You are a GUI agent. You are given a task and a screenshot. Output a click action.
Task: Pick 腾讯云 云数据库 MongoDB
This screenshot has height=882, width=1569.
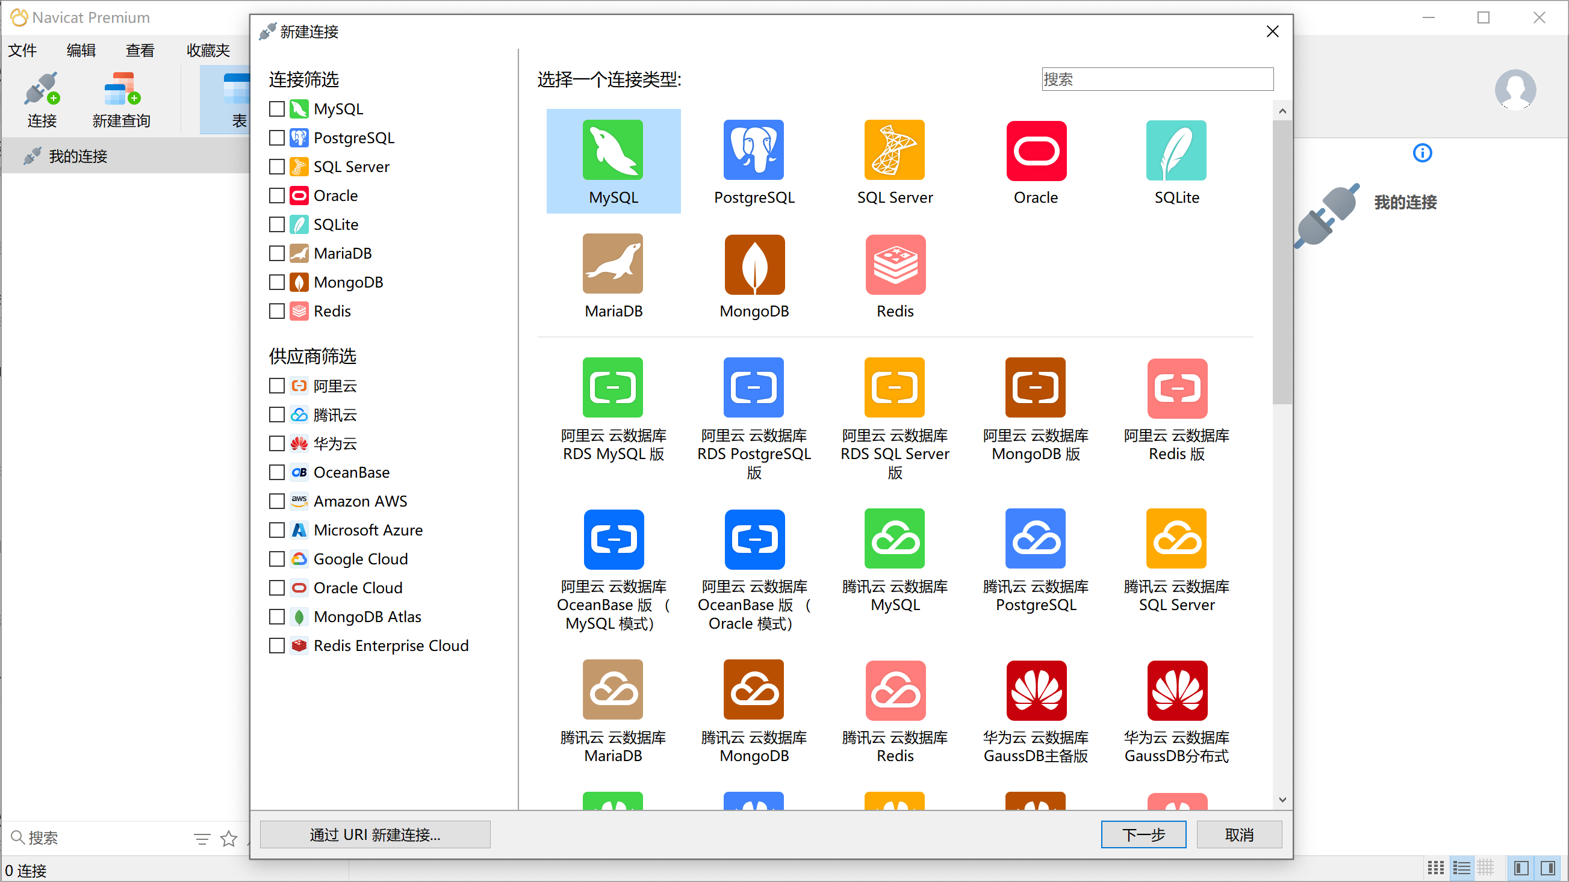coord(753,689)
